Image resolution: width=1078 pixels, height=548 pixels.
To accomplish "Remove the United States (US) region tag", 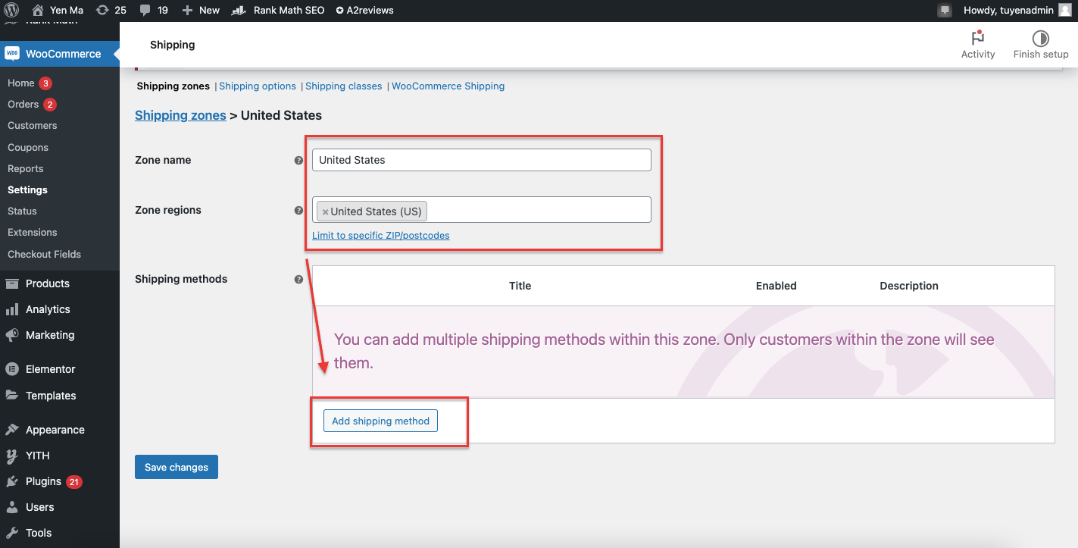I will pyautogui.click(x=325, y=212).
